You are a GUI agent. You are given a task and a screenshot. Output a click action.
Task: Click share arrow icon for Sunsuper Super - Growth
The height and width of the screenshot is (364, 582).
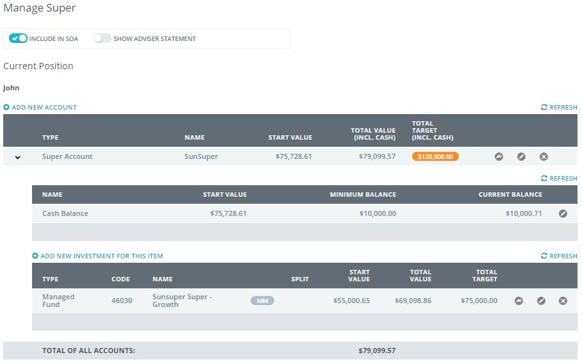point(519,301)
